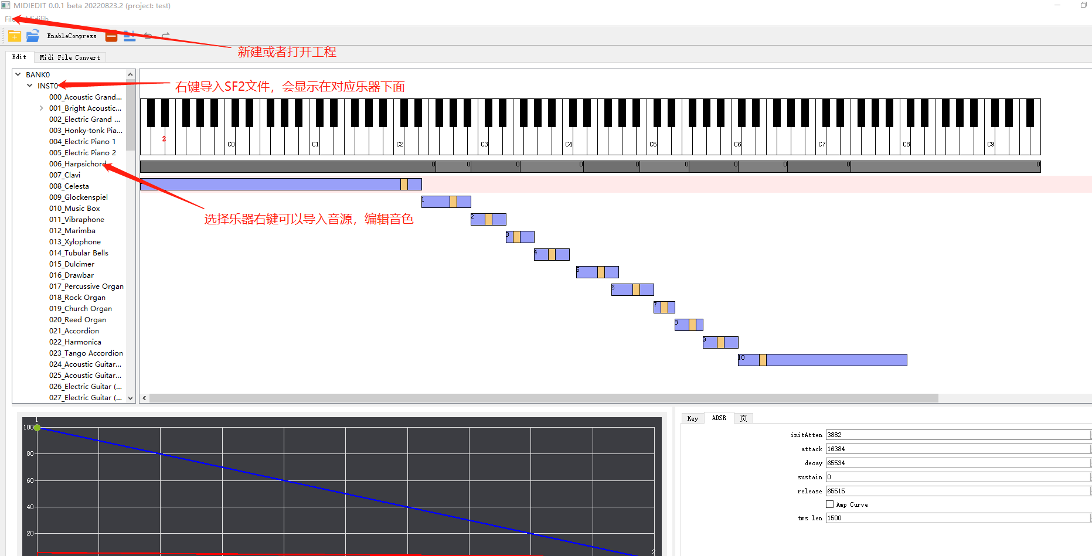Image resolution: width=1092 pixels, height=556 pixels.
Task: Switch to the Midi File Convert tab
Action: (70, 57)
